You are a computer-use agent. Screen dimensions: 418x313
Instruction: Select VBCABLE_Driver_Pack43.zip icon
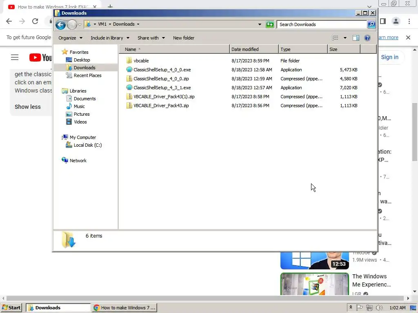[129, 106]
